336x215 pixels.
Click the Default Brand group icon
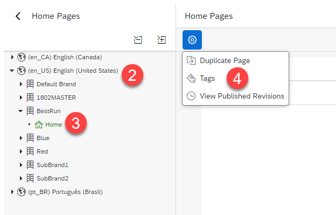pos(30,84)
